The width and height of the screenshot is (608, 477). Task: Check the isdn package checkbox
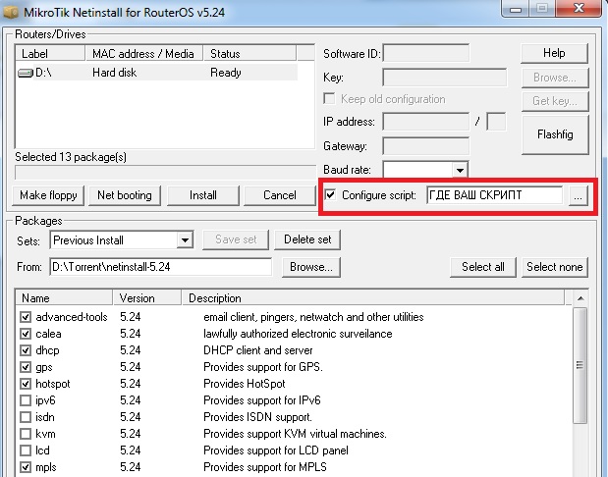point(26,417)
